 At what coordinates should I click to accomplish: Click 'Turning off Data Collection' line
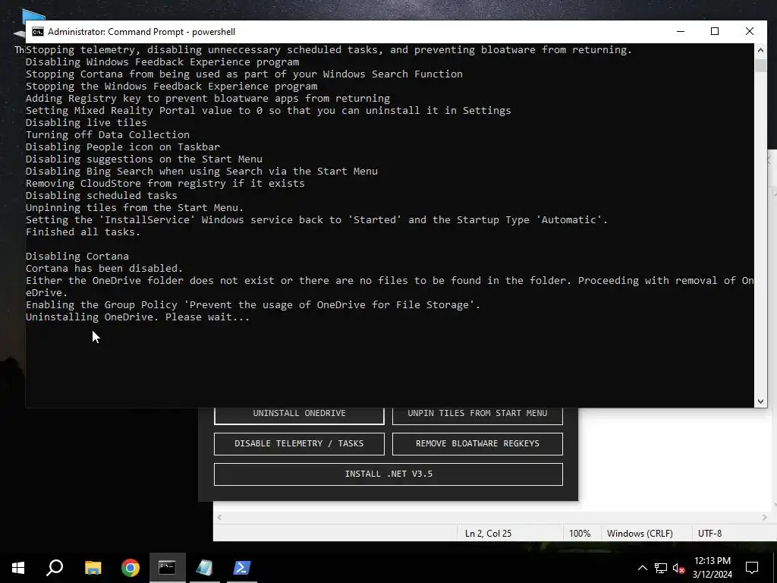(108, 135)
